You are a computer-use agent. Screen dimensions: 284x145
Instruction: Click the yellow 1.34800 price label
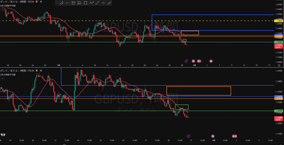(278, 21)
